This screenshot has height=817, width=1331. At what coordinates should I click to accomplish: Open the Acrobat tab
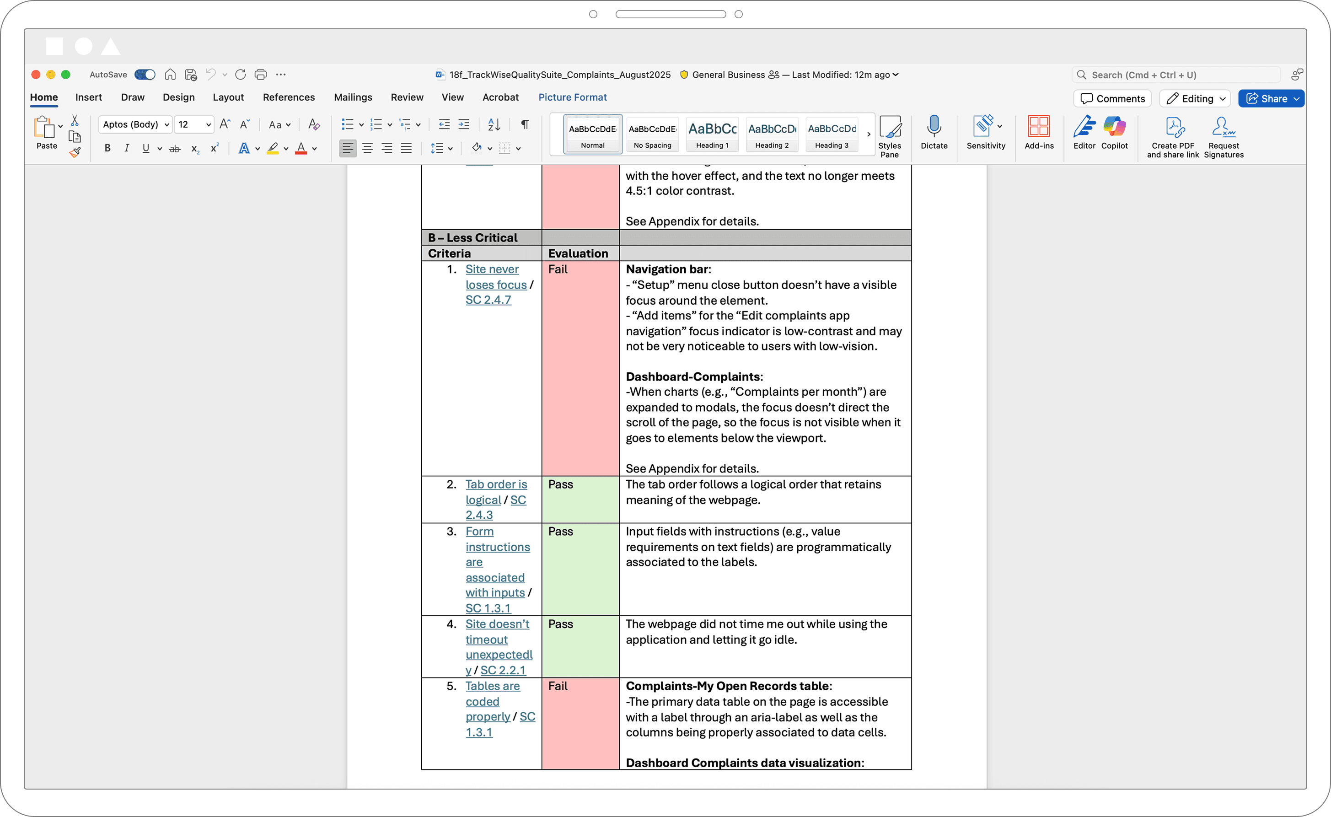coord(500,97)
